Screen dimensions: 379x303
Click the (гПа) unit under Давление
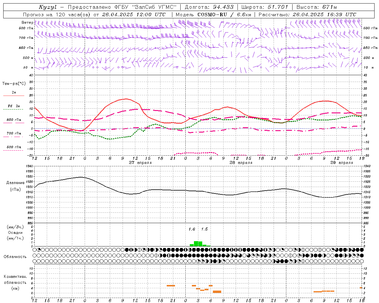[x=15, y=189]
